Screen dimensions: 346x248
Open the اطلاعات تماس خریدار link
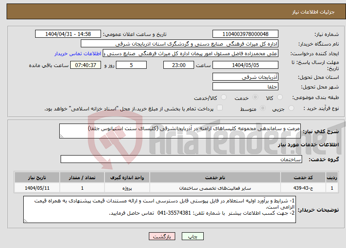click(x=78, y=53)
